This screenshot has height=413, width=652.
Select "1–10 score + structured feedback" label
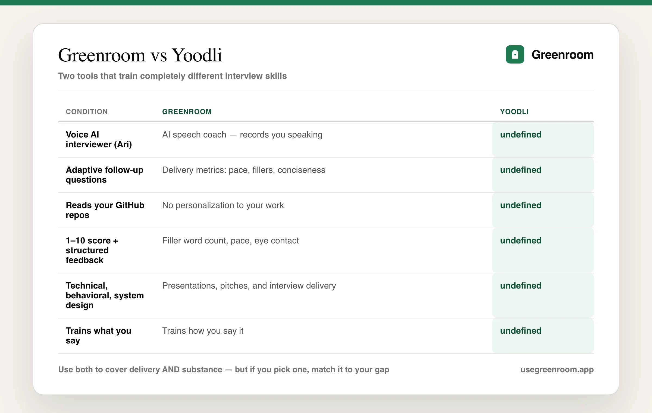[x=92, y=250]
